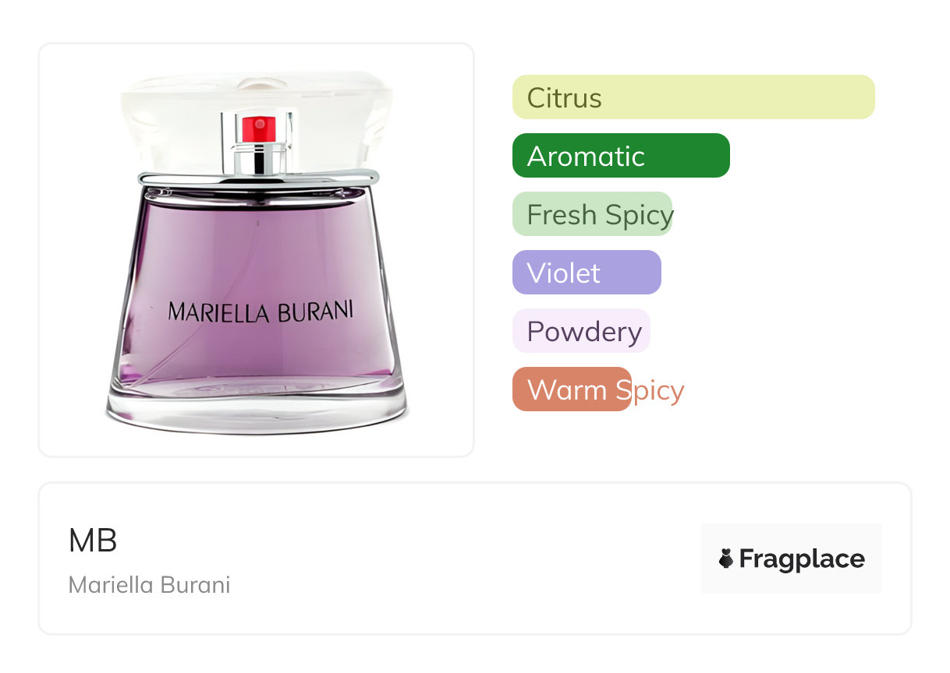Click the Fragplace bottle logo icon
The image size is (950, 673).
click(726, 558)
